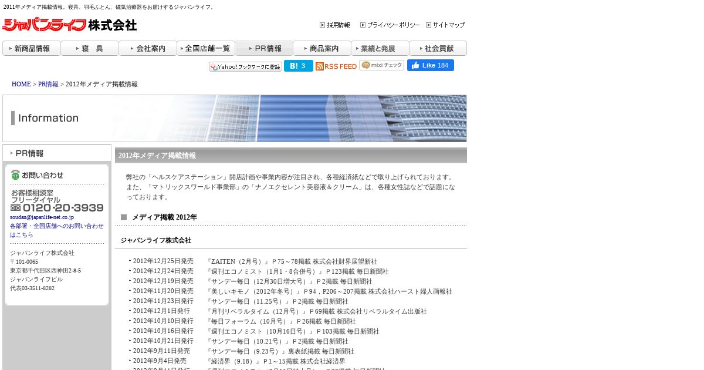The height and width of the screenshot is (370, 704).
Task: Open the 会社案内 menu tab
Action: tap(147, 48)
